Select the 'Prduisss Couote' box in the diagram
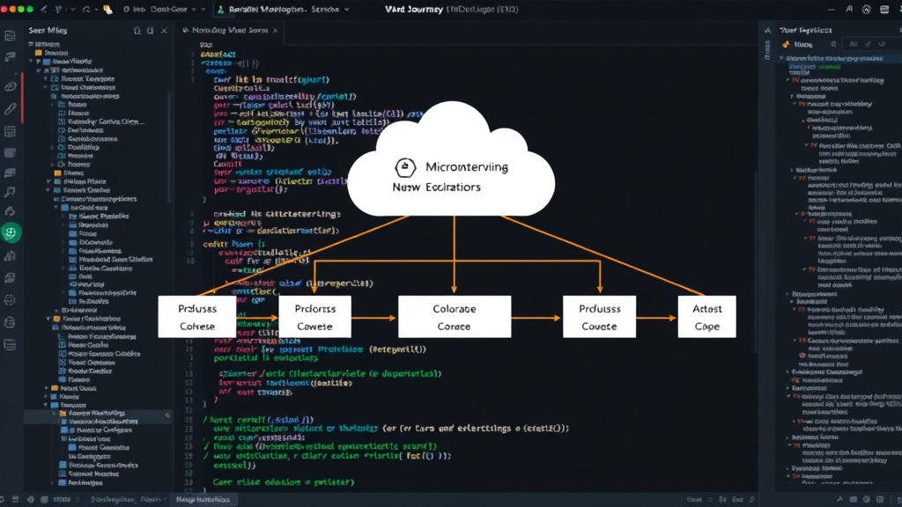The image size is (902, 507). [x=599, y=317]
